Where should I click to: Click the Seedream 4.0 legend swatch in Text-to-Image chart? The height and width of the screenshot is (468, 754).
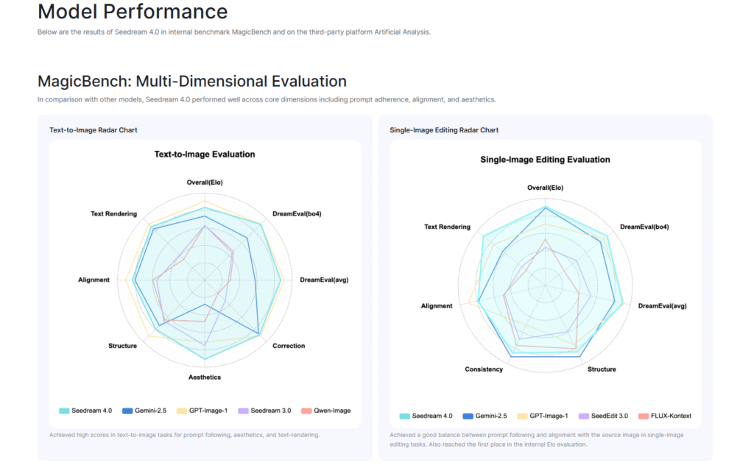coord(64,411)
